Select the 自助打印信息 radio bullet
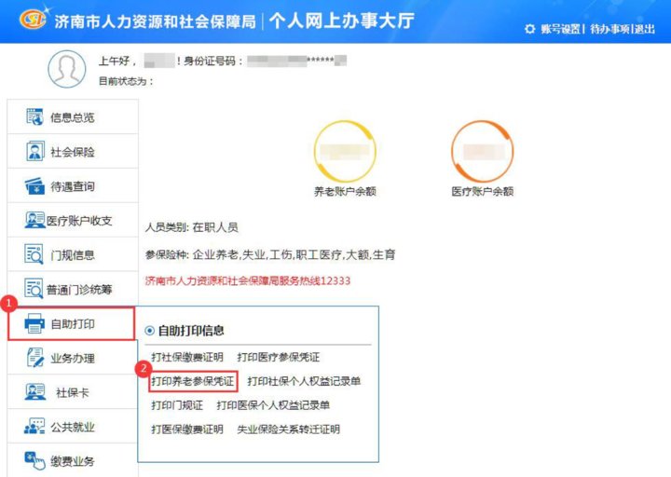Image resolution: width=671 pixels, height=477 pixels. pos(150,330)
